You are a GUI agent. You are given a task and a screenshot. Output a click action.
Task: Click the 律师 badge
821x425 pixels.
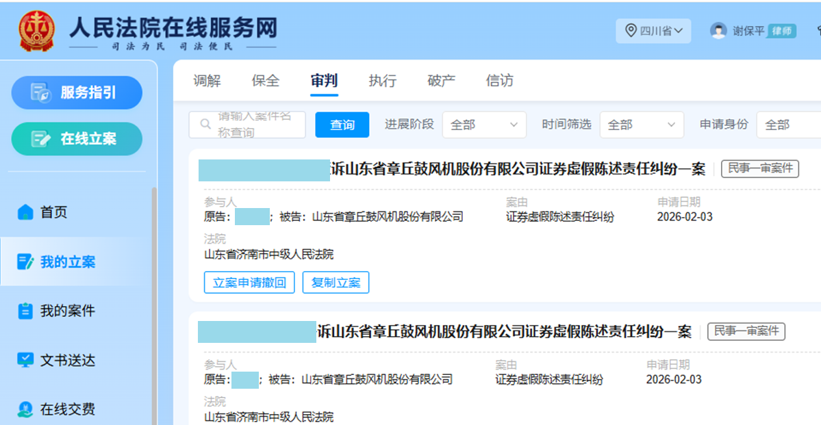click(x=782, y=31)
